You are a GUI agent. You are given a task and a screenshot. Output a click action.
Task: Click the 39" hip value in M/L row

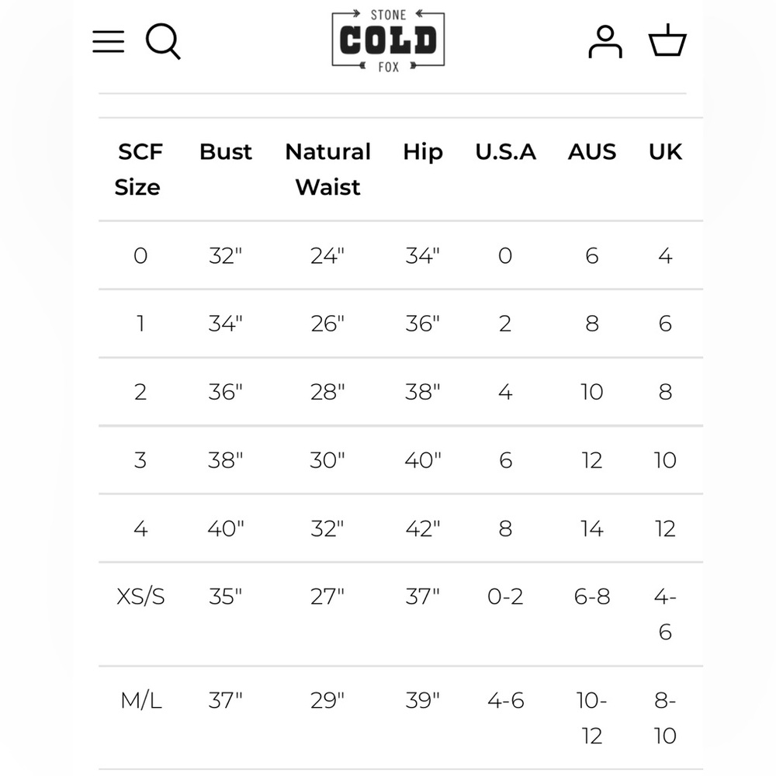pos(423,701)
